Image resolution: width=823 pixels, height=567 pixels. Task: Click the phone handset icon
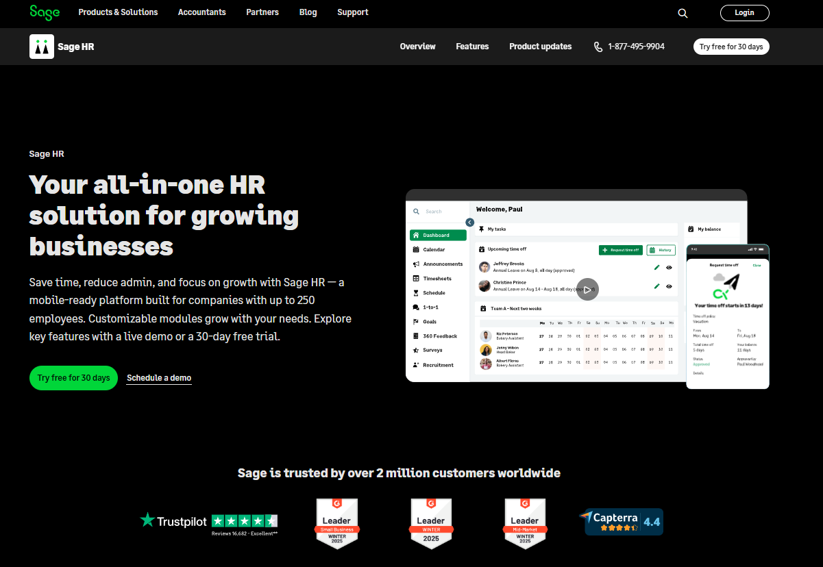[x=598, y=47]
